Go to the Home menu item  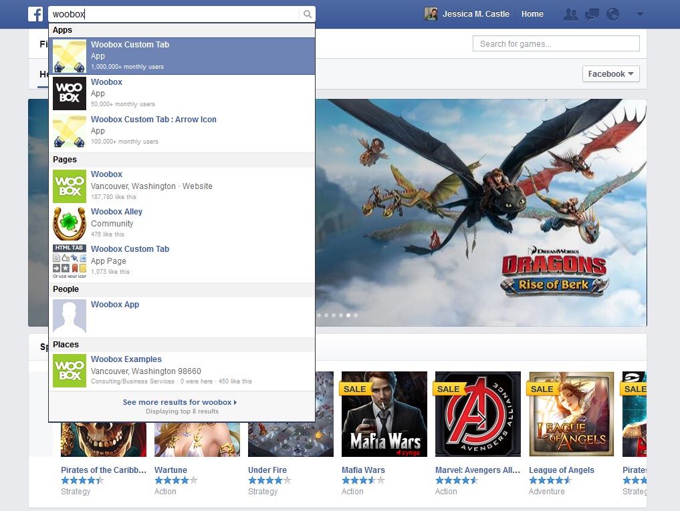tap(532, 14)
